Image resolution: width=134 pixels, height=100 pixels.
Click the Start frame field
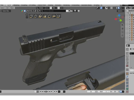pos(103,92)
